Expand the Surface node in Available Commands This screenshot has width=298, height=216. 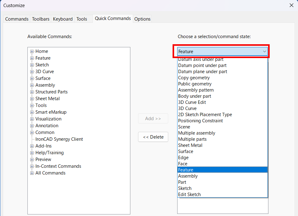pyautogui.click(x=32, y=78)
